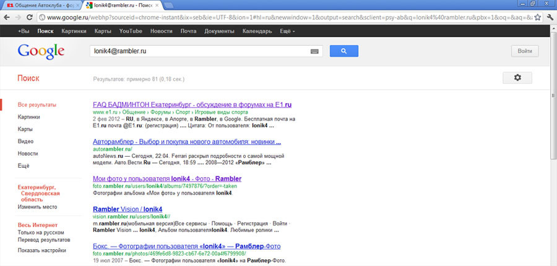
Task: Filter by Видео in left sidebar
Action: [x=25, y=141]
